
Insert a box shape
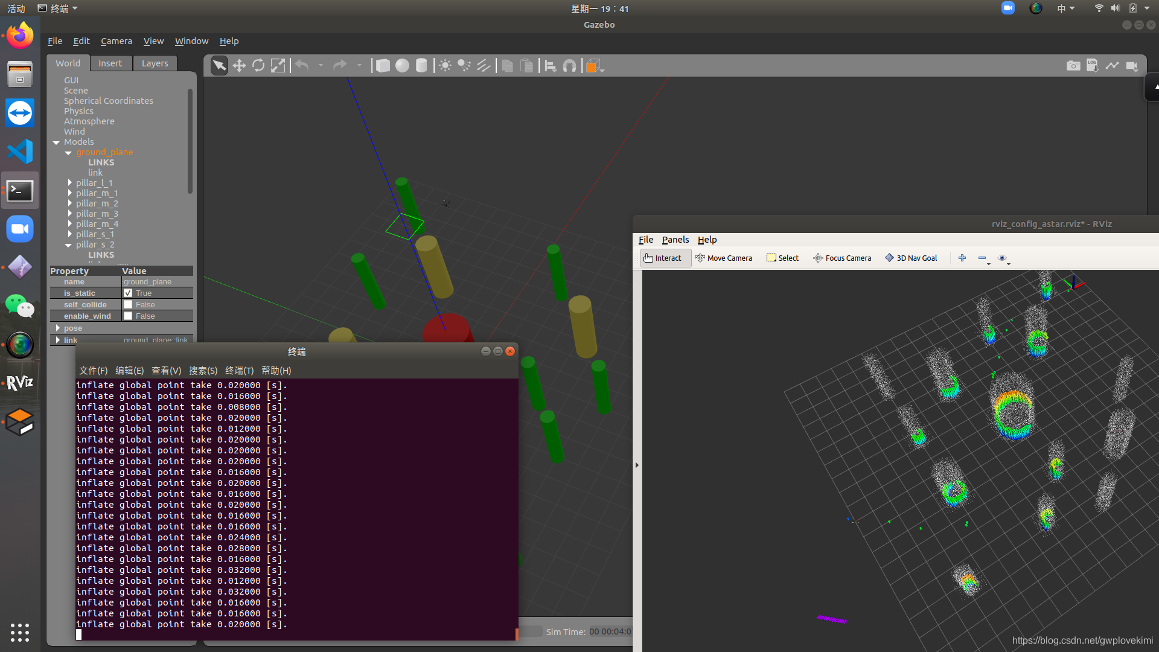coord(383,66)
